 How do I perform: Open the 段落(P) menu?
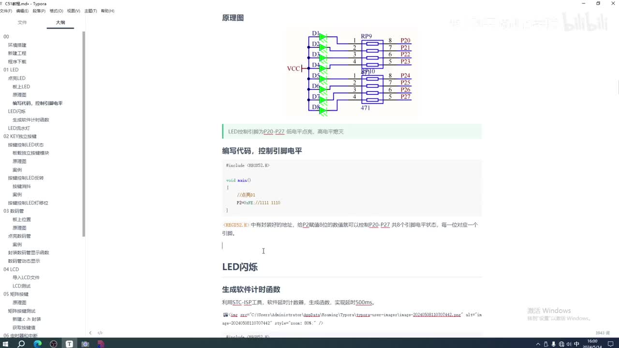pos(39,11)
